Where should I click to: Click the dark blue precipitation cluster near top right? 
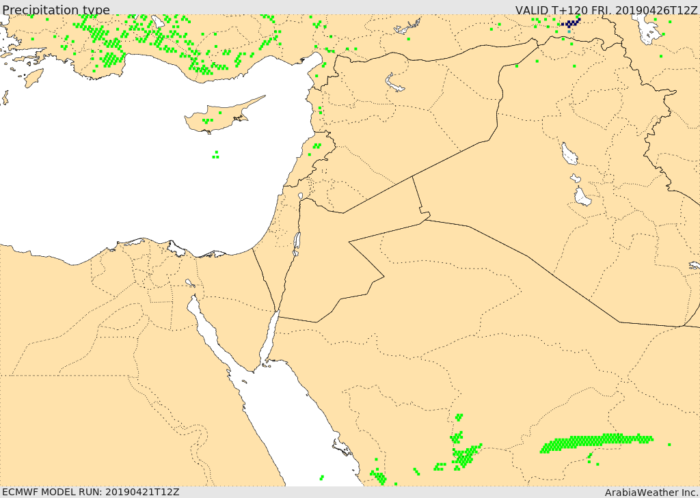point(571,23)
